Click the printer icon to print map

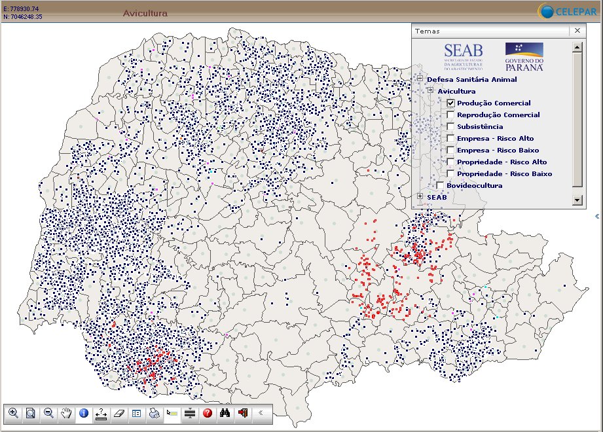click(x=154, y=413)
